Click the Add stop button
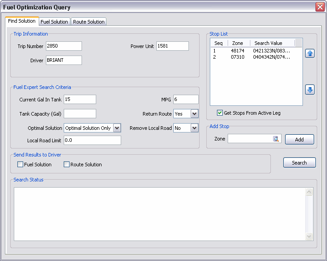This screenshot has height=261, width=327. pos(299,140)
